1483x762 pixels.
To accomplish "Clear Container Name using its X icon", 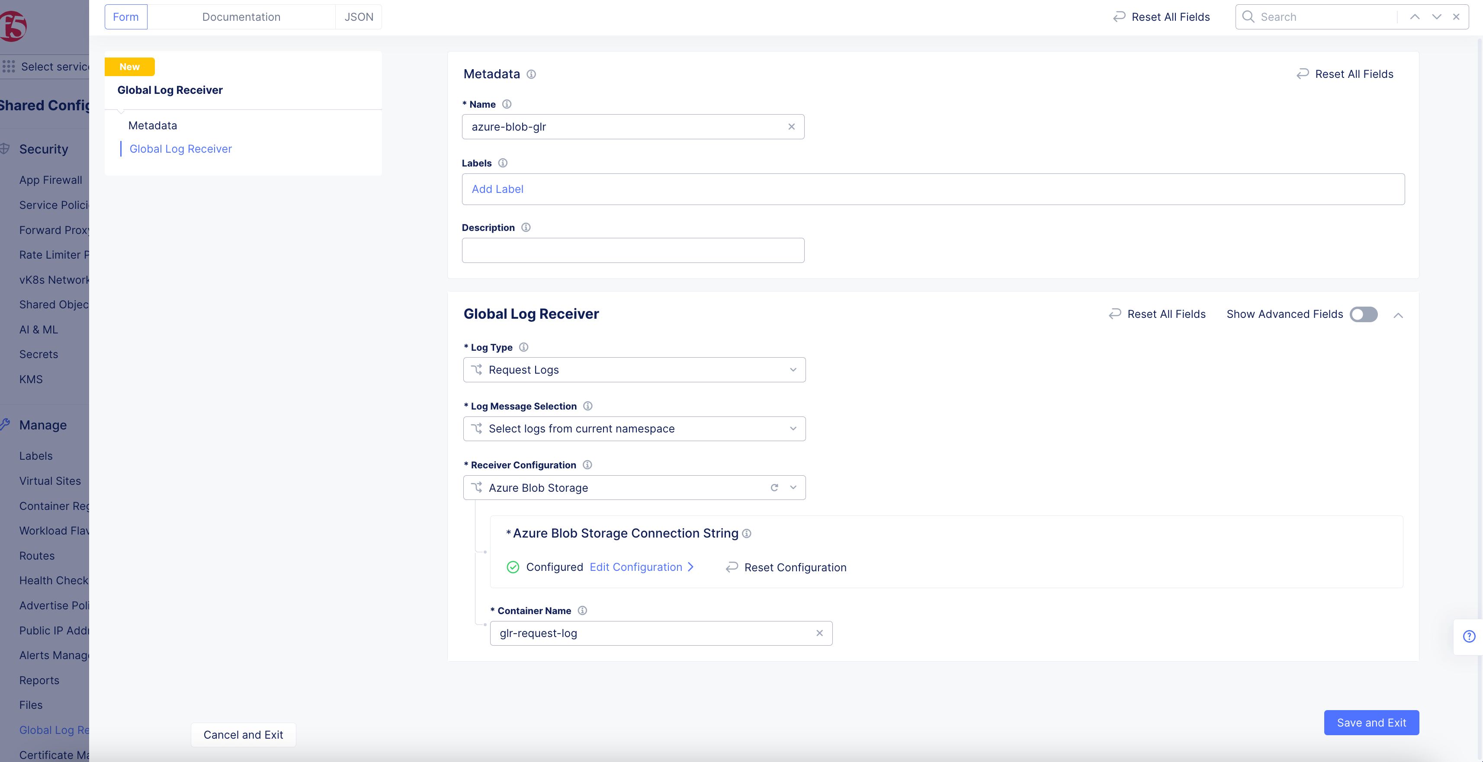I will 819,633.
